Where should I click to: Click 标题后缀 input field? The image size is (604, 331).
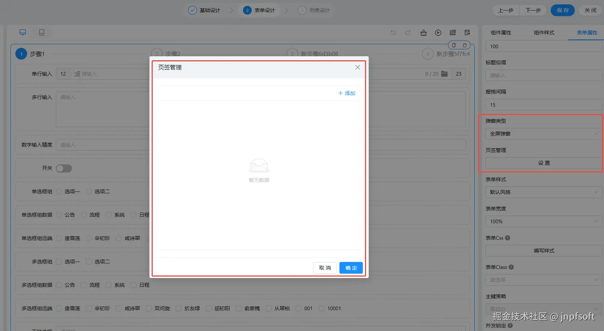544,75
